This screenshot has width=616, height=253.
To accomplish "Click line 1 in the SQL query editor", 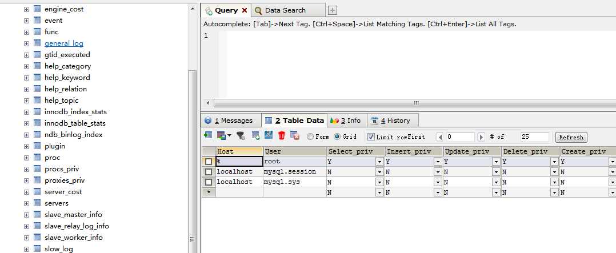I will 417,35.
